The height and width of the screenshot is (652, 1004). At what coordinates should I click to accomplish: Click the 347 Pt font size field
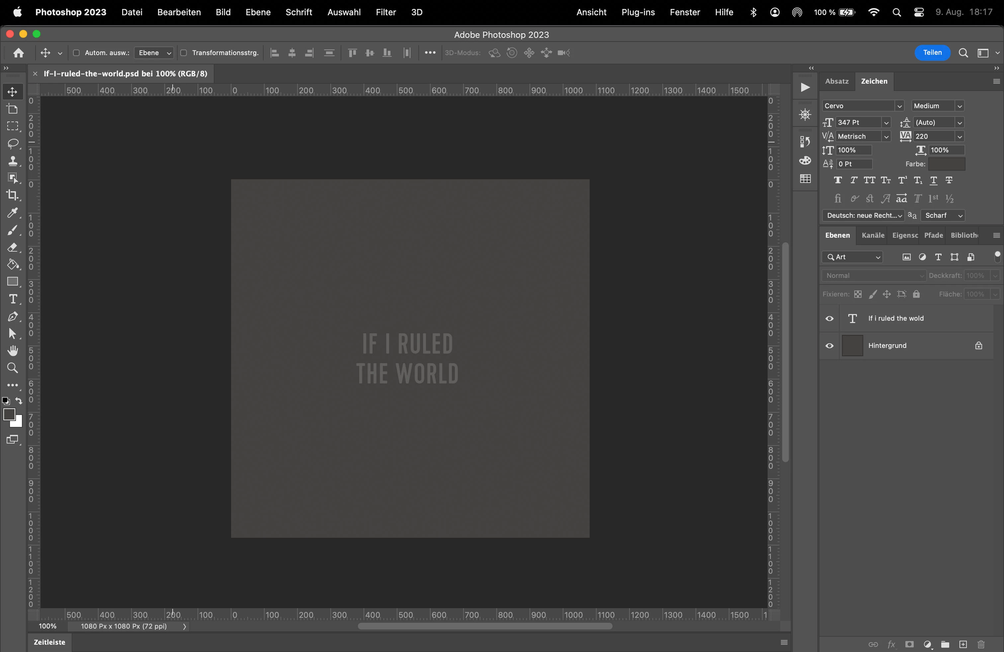pyautogui.click(x=858, y=122)
